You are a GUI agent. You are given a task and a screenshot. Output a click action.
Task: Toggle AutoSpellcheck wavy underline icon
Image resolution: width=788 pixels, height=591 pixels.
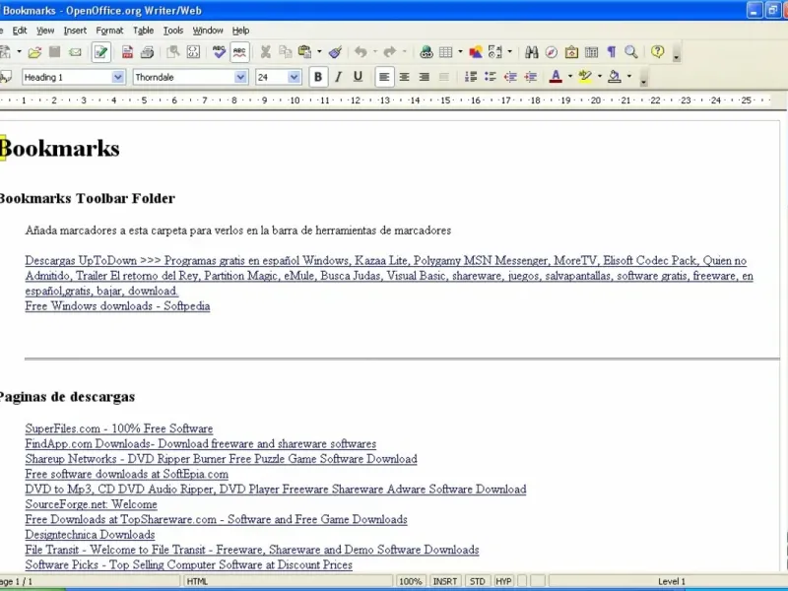coord(239,52)
